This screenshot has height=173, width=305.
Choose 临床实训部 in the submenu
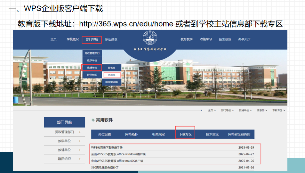tap(112, 82)
